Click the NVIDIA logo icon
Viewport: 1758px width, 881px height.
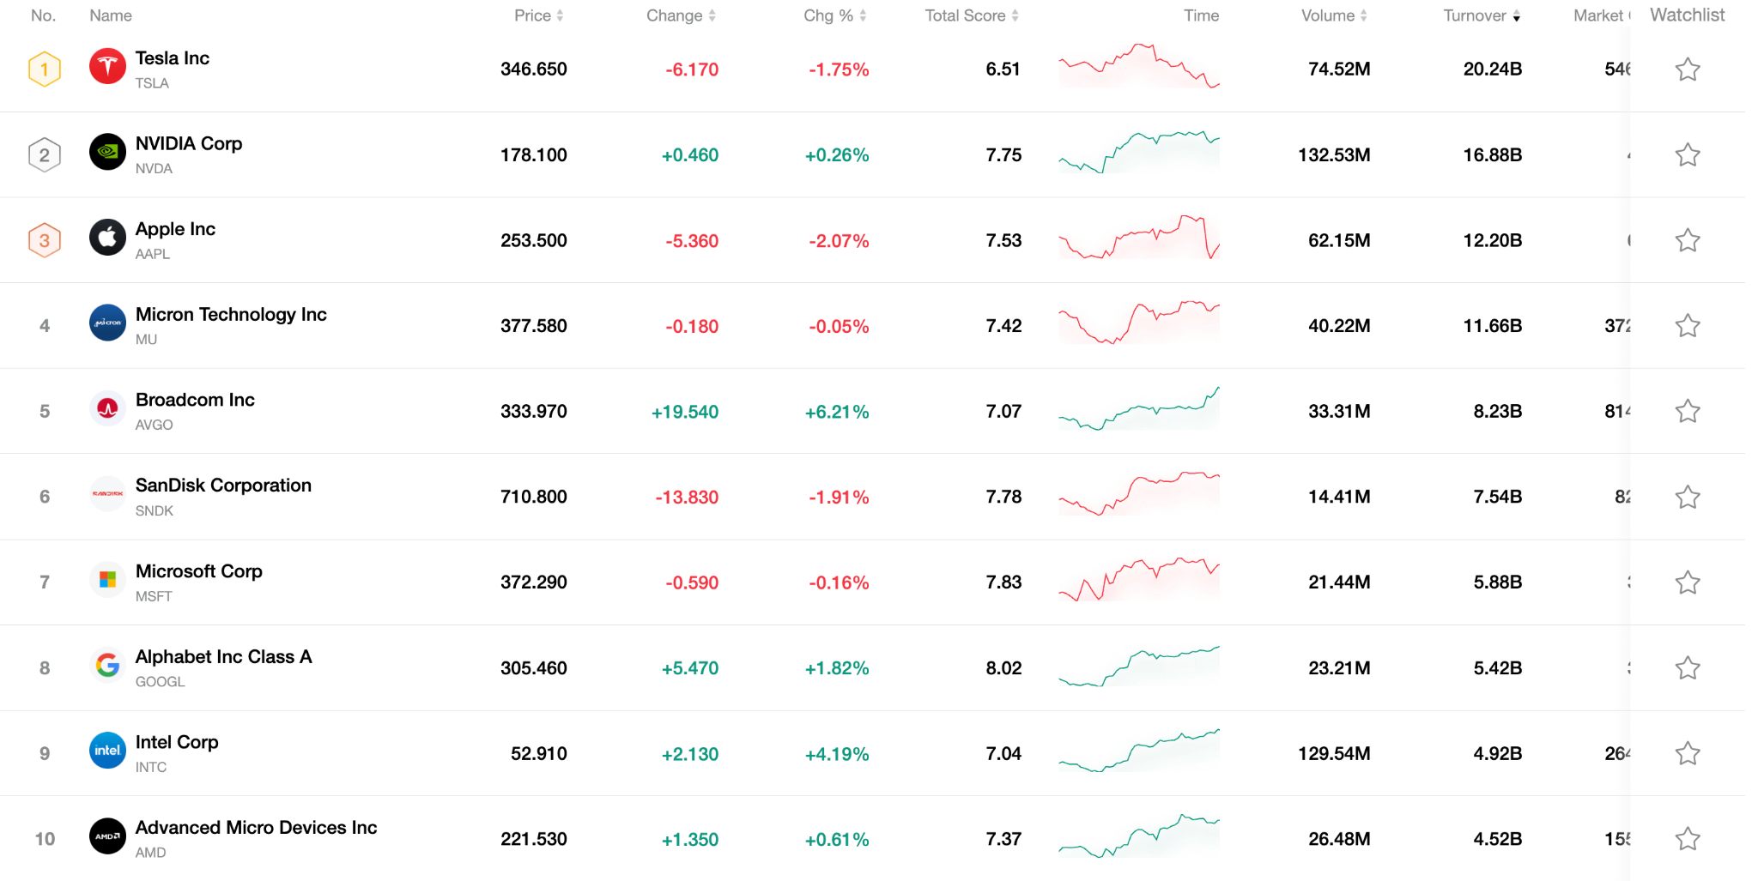tap(106, 154)
